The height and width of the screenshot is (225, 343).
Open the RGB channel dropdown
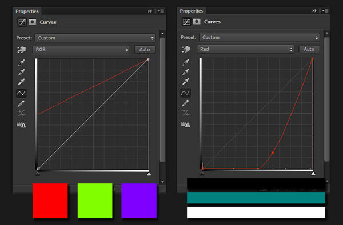pos(81,50)
